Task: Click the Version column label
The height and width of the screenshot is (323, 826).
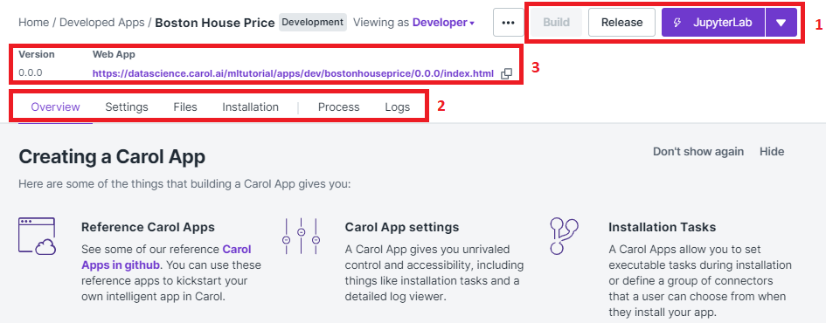Action: (37, 54)
